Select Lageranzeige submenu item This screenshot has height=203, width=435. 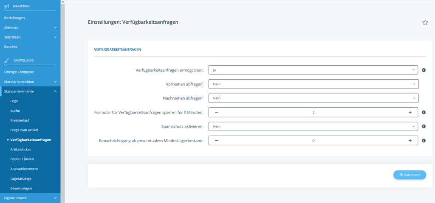21,178
